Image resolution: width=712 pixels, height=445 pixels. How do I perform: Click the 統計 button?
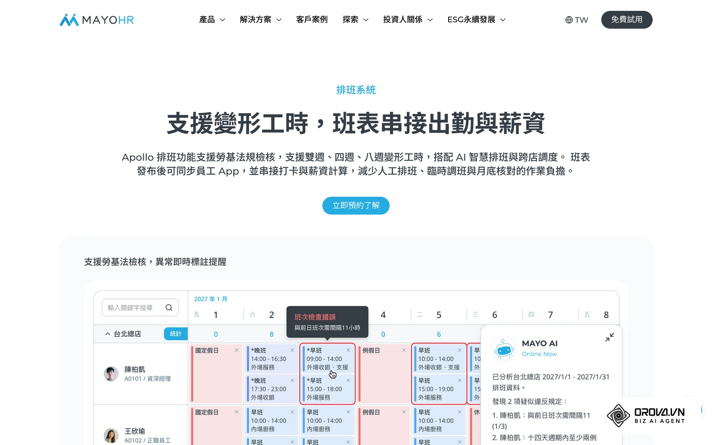click(175, 334)
